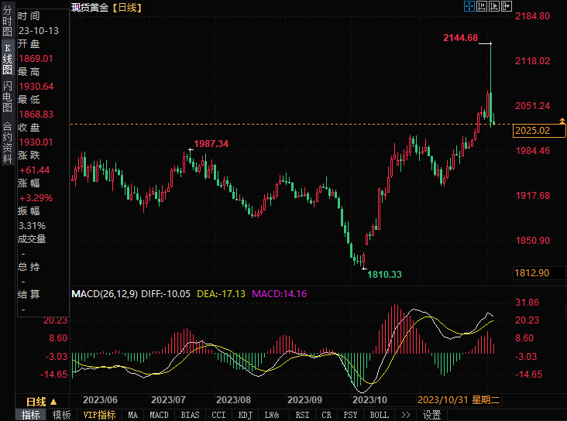The image size is (567, 421).
Task: Enable the BOLL indicator
Action: (379, 415)
